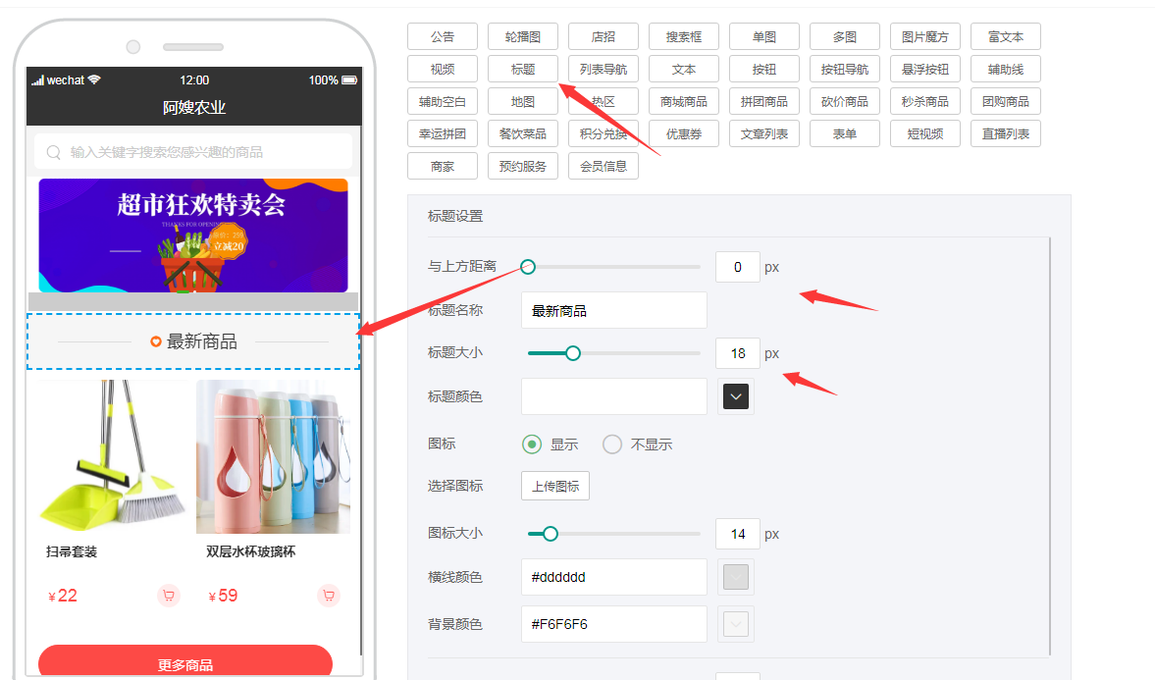
Task: Click the 超市狂欢特卖会 banner image
Action: click(x=193, y=235)
